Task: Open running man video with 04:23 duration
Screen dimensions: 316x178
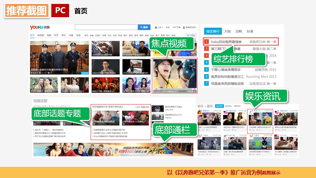Action: (x=260, y=119)
